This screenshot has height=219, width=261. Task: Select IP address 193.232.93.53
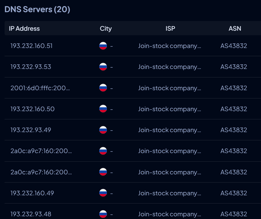[x=31, y=67]
